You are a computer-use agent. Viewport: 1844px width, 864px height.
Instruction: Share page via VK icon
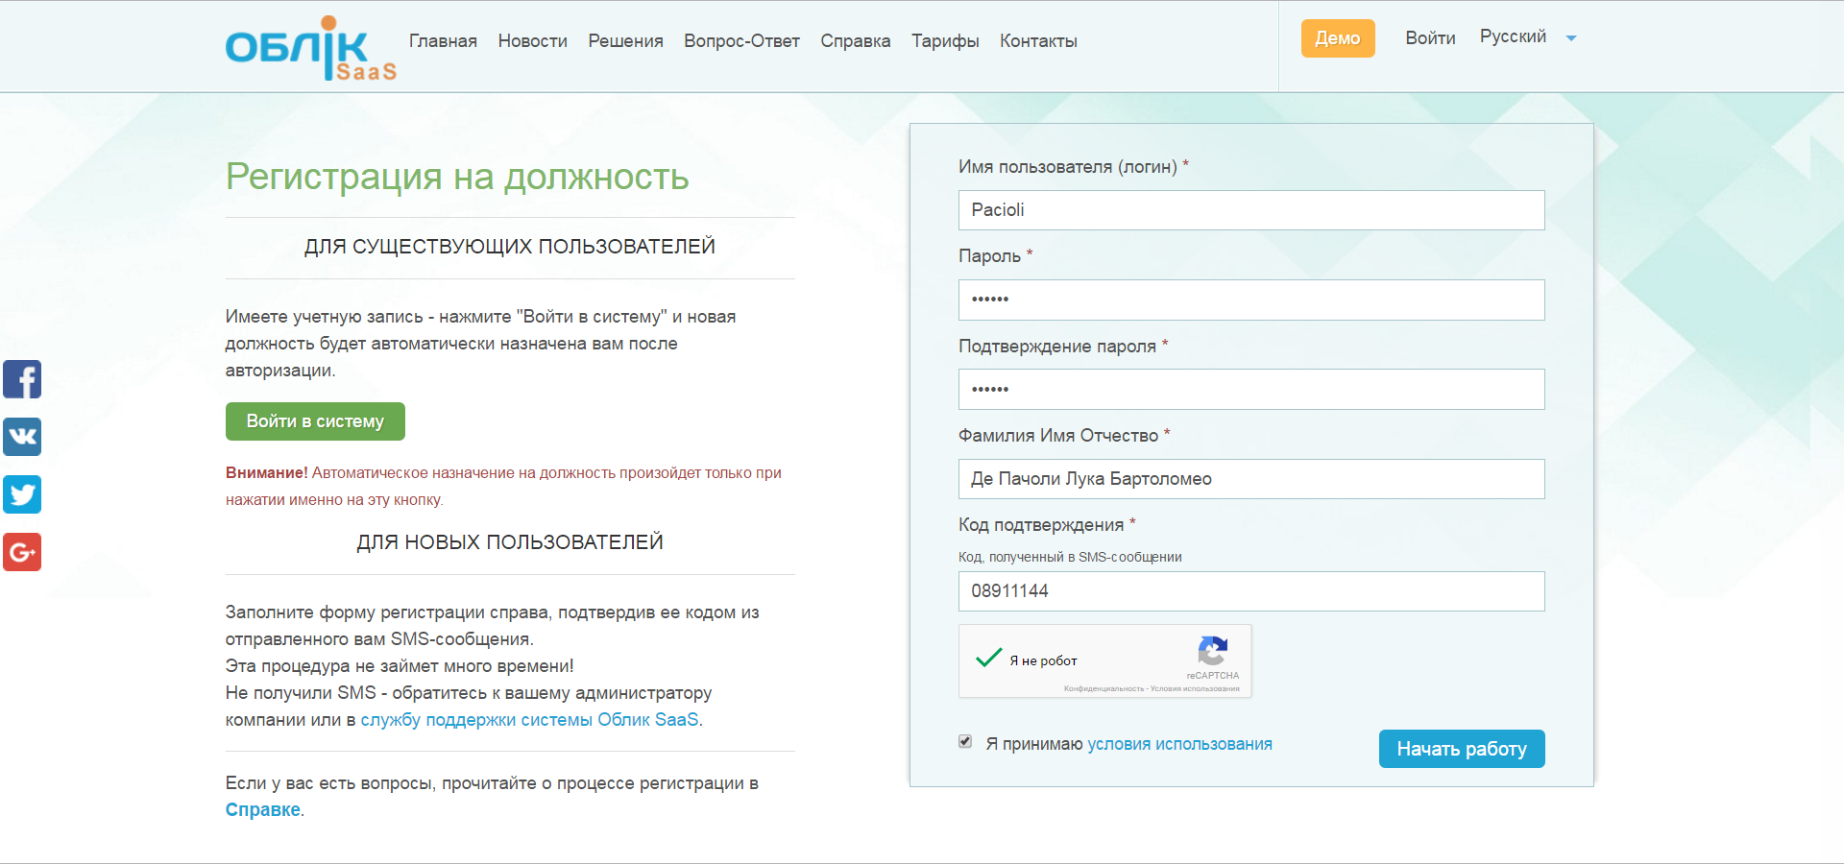22,437
